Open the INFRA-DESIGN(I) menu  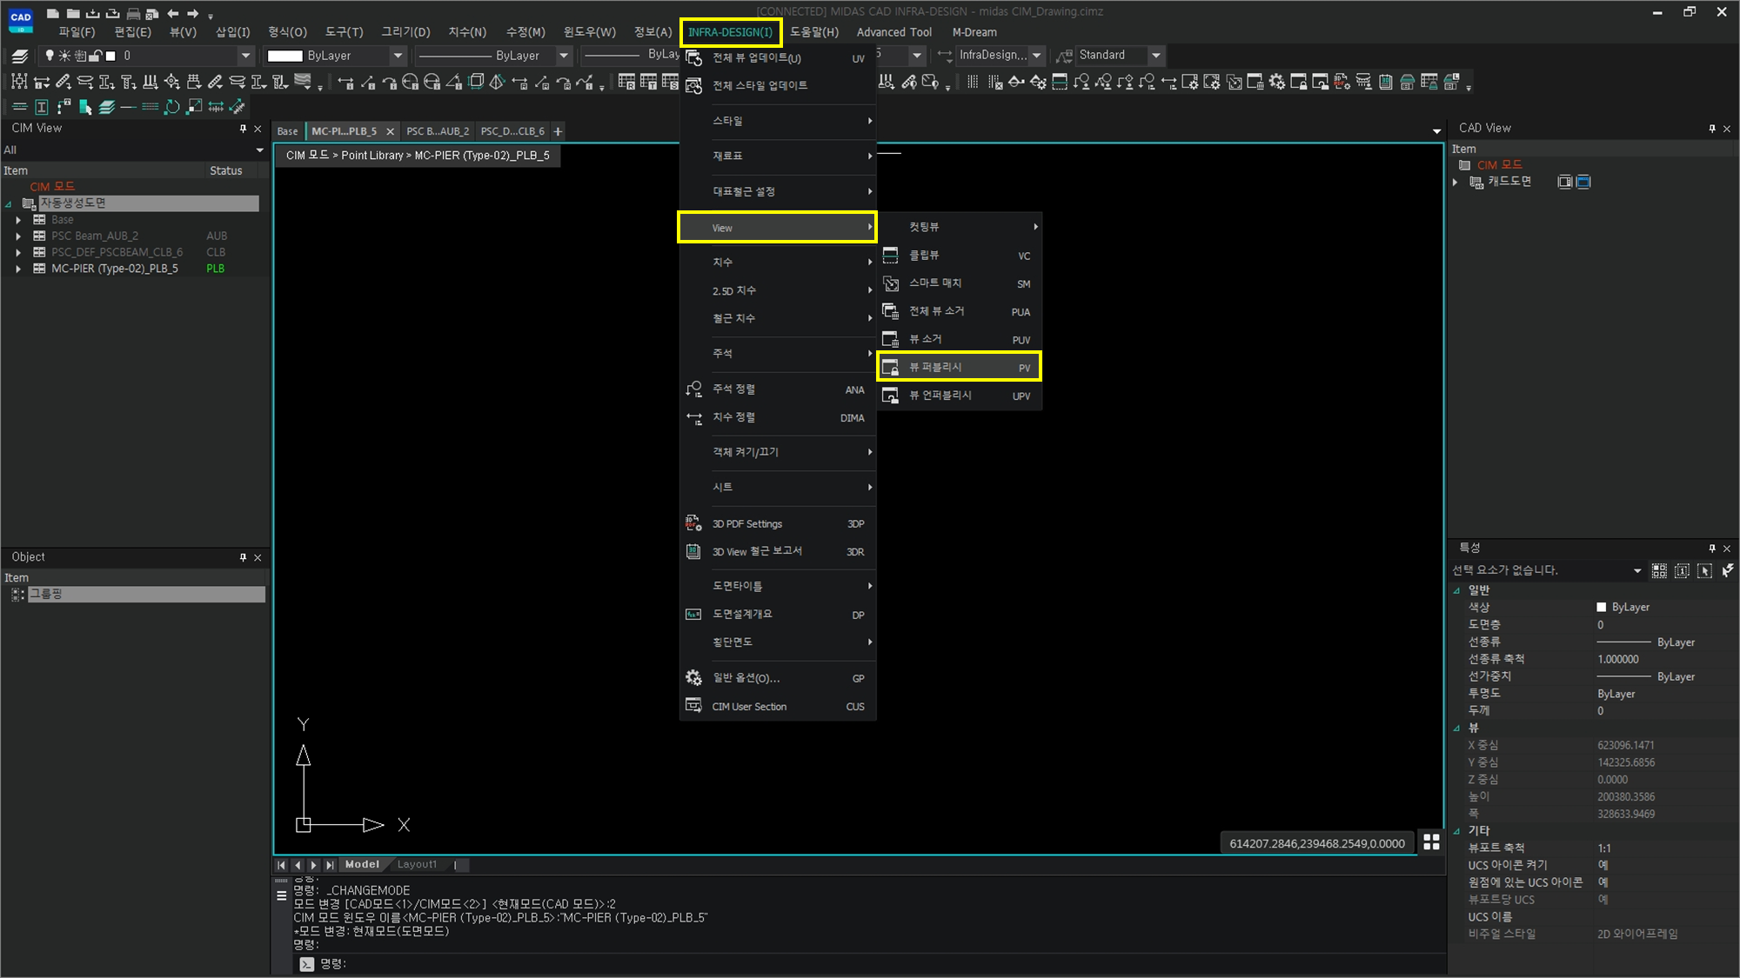point(730,32)
